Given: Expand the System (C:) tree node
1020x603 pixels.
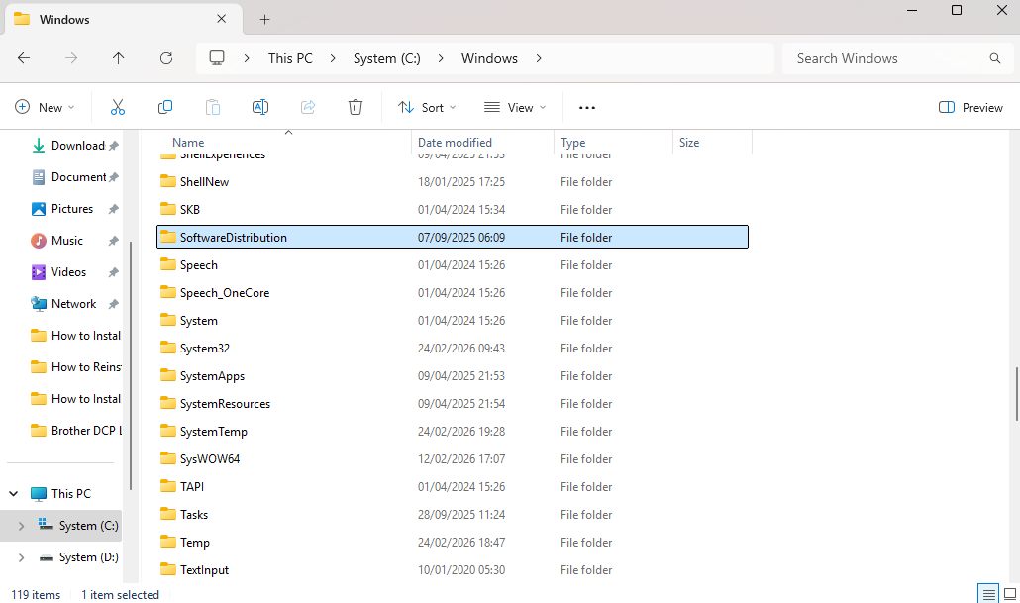Looking at the screenshot, I should (21, 526).
